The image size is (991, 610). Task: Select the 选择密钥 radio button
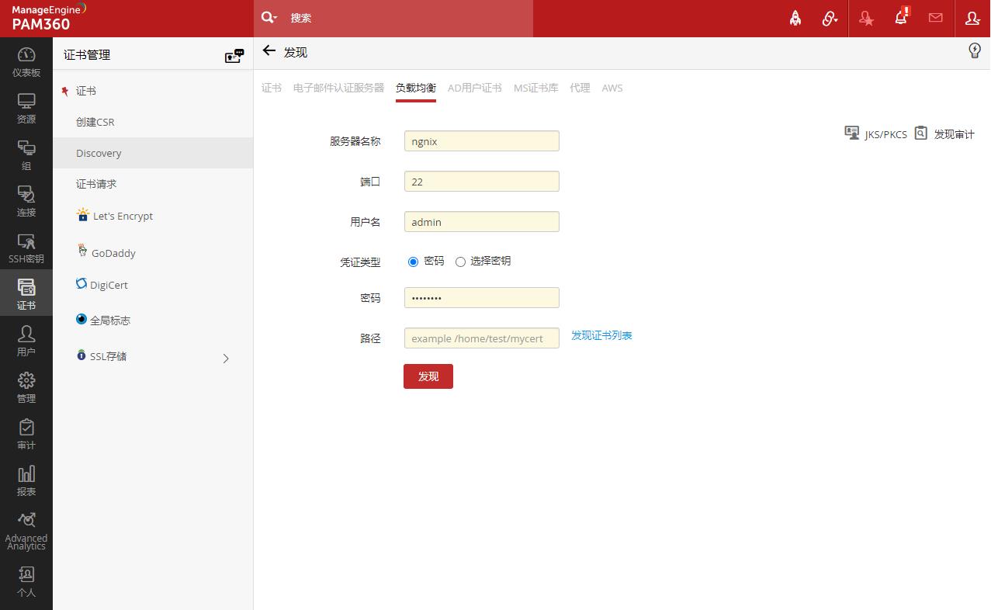click(460, 262)
